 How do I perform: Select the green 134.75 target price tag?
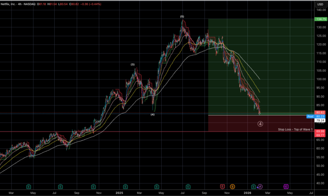[321, 19]
